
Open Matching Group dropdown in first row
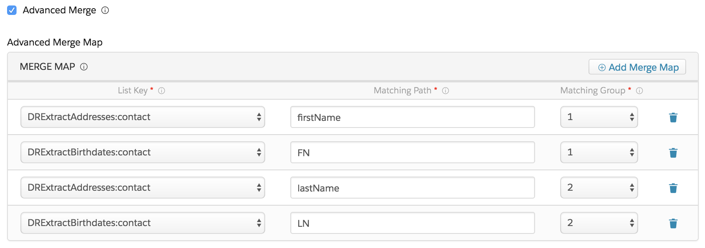[x=599, y=117]
